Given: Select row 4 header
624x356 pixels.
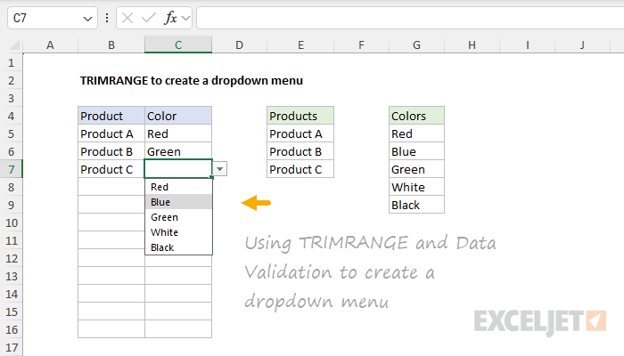Looking at the screenshot, I should tap(11, 116).
